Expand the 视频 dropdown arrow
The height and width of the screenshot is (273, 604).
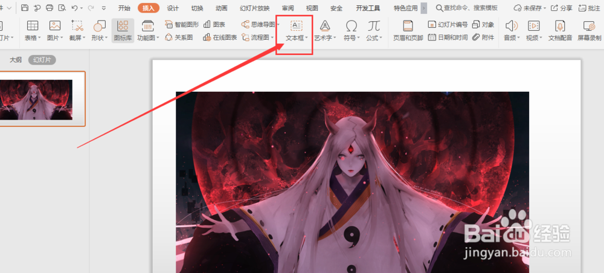point(541,37)
